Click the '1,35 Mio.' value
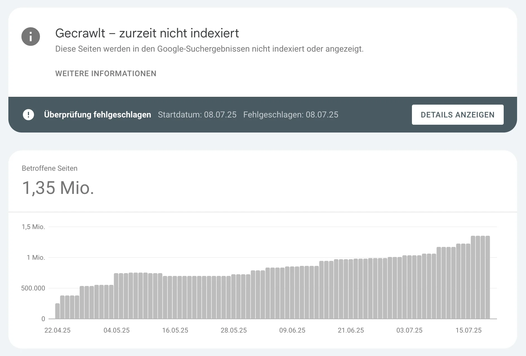The width and height of the screenshot is (526, 356). 58,187
